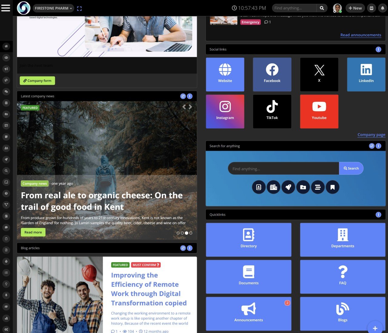
Task: Open the Instagram social link tile
Action: pos(225,111)
